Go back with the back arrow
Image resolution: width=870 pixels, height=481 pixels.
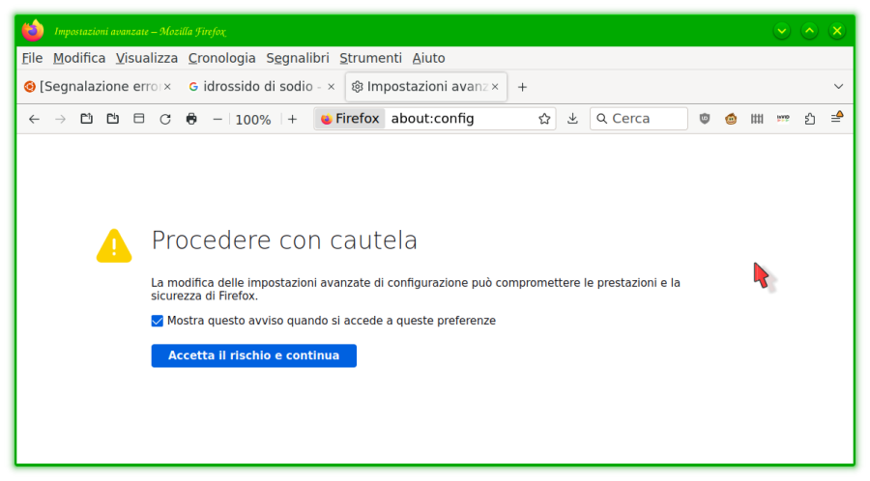tap(35, 119)
